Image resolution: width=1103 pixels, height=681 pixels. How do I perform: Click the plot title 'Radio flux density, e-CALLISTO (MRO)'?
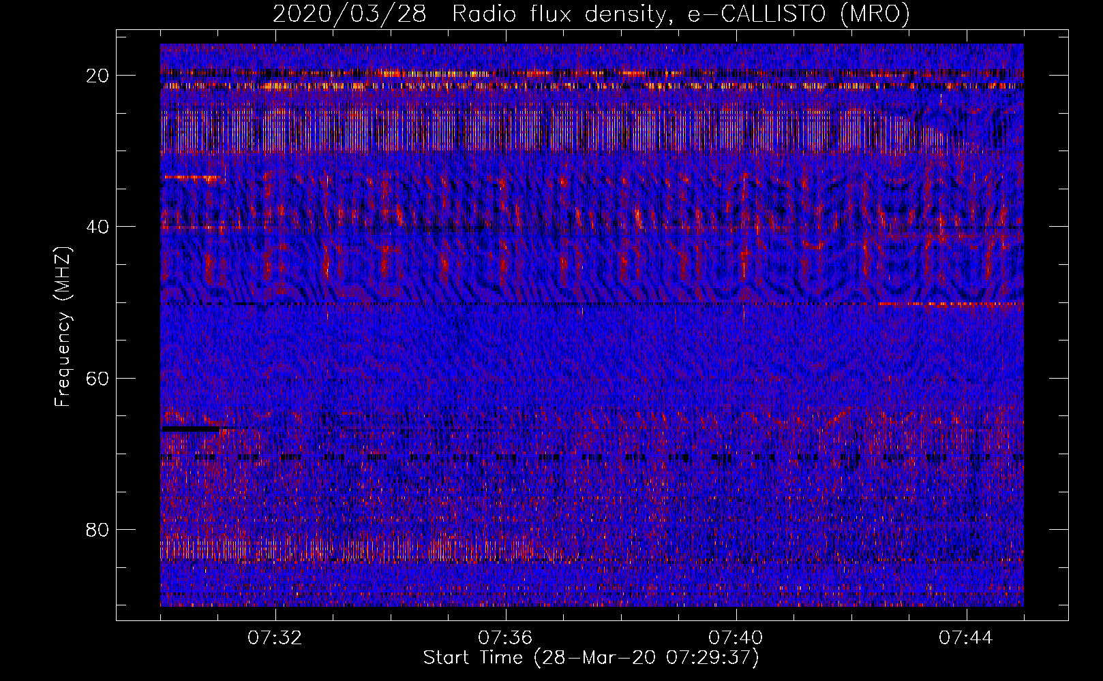tap(681, 14)
